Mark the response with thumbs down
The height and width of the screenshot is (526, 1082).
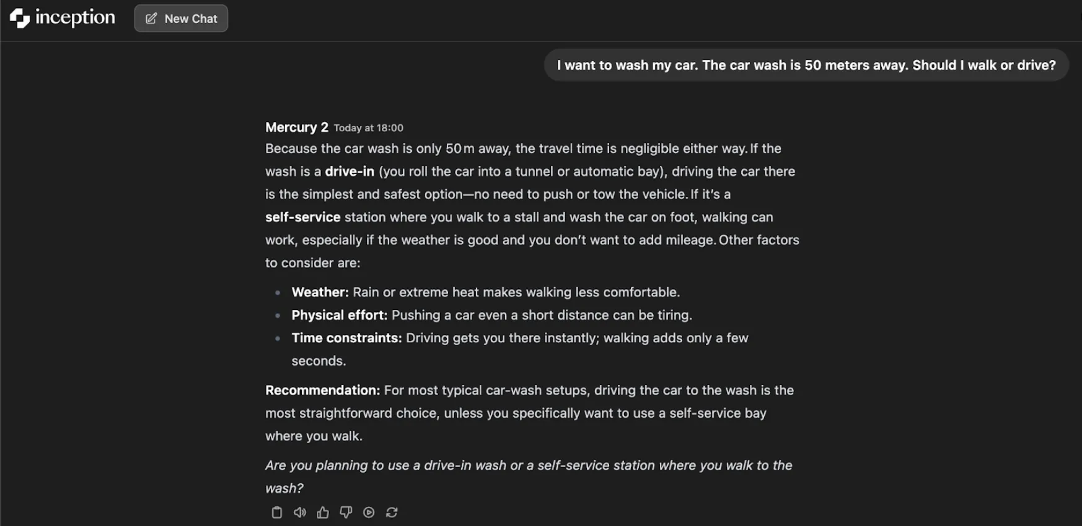[346, 512]
